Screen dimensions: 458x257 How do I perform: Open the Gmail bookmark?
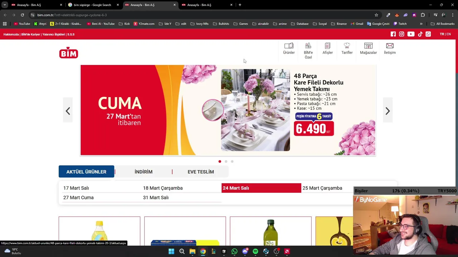click(x=357, y=24)
